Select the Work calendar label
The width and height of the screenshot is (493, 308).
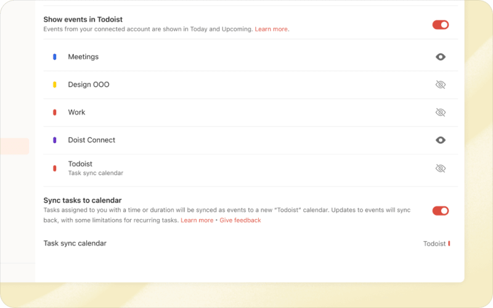click(x=76, y=112)
